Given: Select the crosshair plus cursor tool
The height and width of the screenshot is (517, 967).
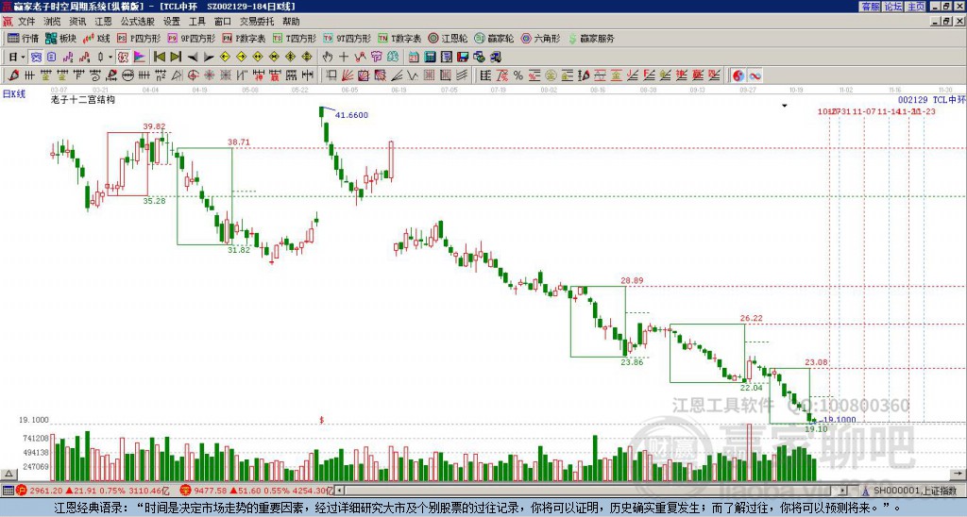Looking at the screenshot, I should click(x=344, y=57).
